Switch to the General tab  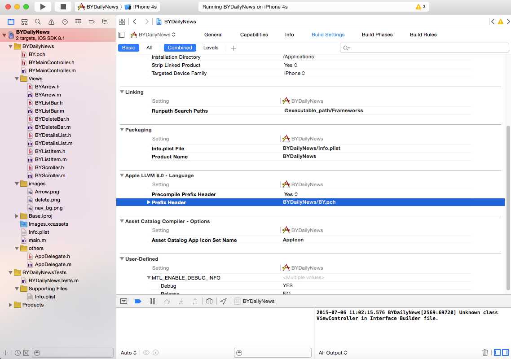[213, 35]
